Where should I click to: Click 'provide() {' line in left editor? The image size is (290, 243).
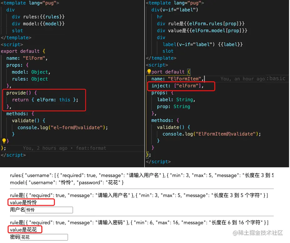22,93
